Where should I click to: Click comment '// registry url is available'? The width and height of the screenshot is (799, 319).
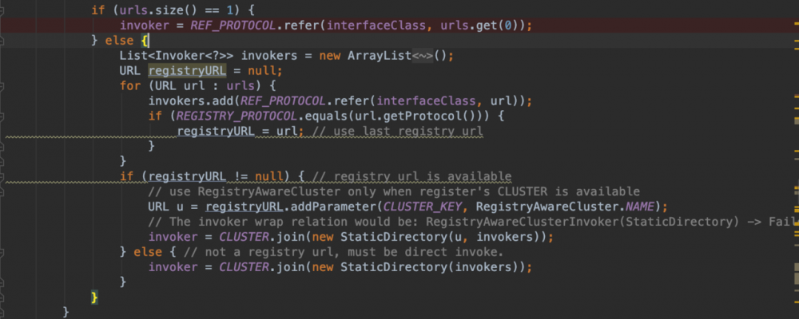point(411,176)
